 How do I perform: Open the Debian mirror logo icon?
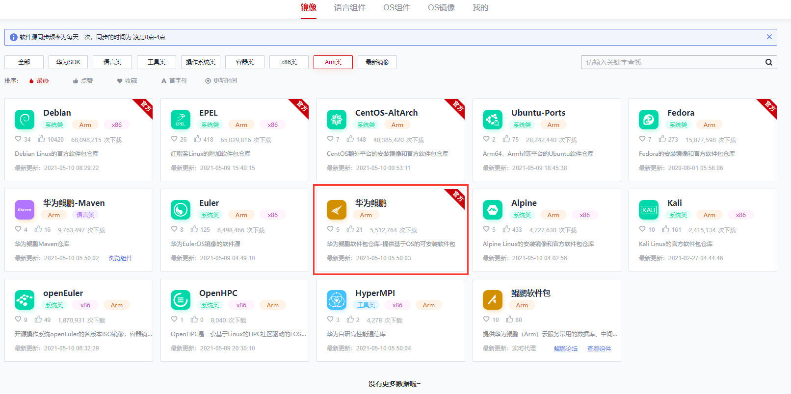tap(25, 120)
